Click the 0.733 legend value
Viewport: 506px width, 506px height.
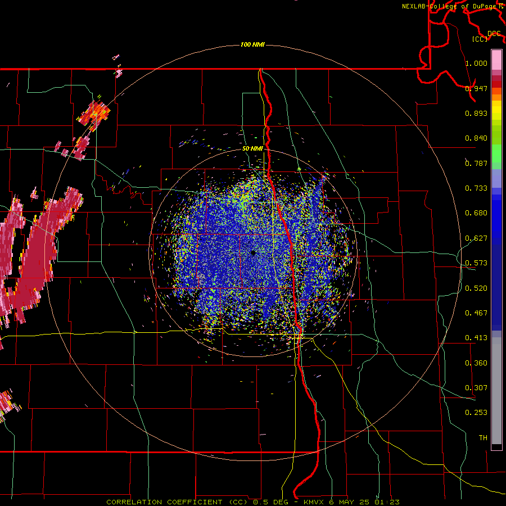476,188
